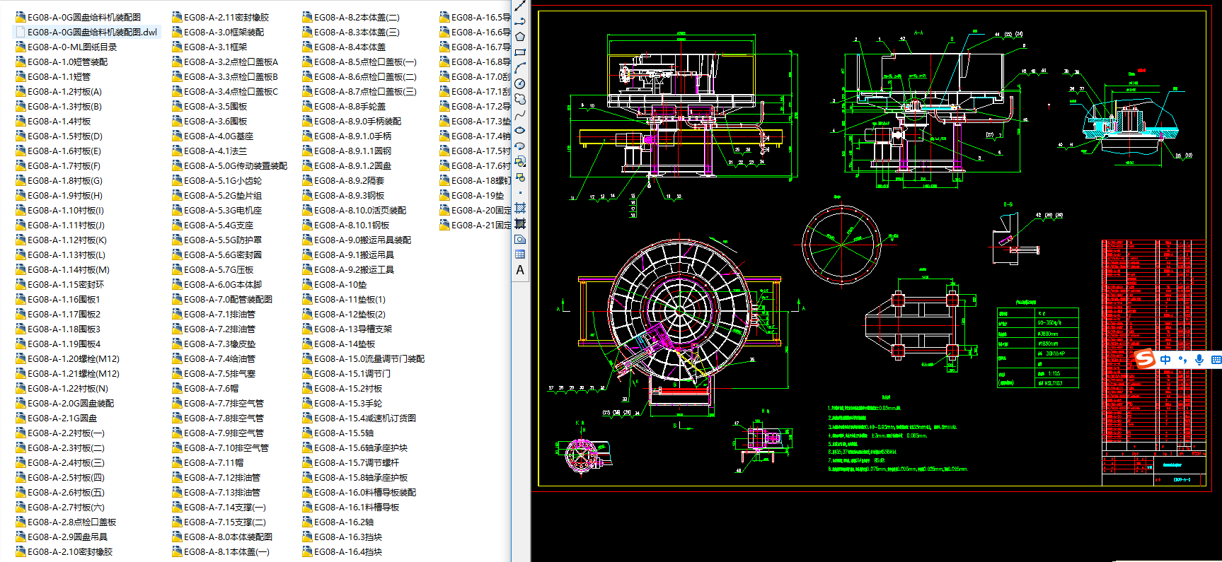The height and width of the screenshot is (562, 1222).
Task: Select the Arc tool
Action: coord(520,68)
